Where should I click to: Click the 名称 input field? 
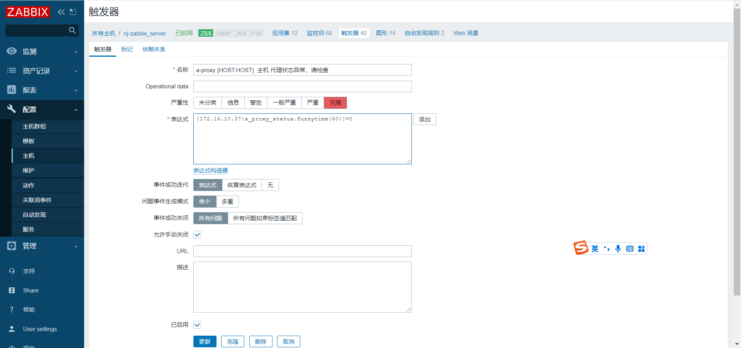(x=303, y=70)
